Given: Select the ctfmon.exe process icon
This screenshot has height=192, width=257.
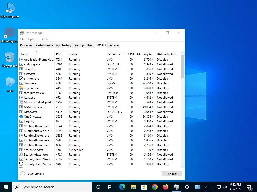Looking at the screenshot, I should 21,78.
